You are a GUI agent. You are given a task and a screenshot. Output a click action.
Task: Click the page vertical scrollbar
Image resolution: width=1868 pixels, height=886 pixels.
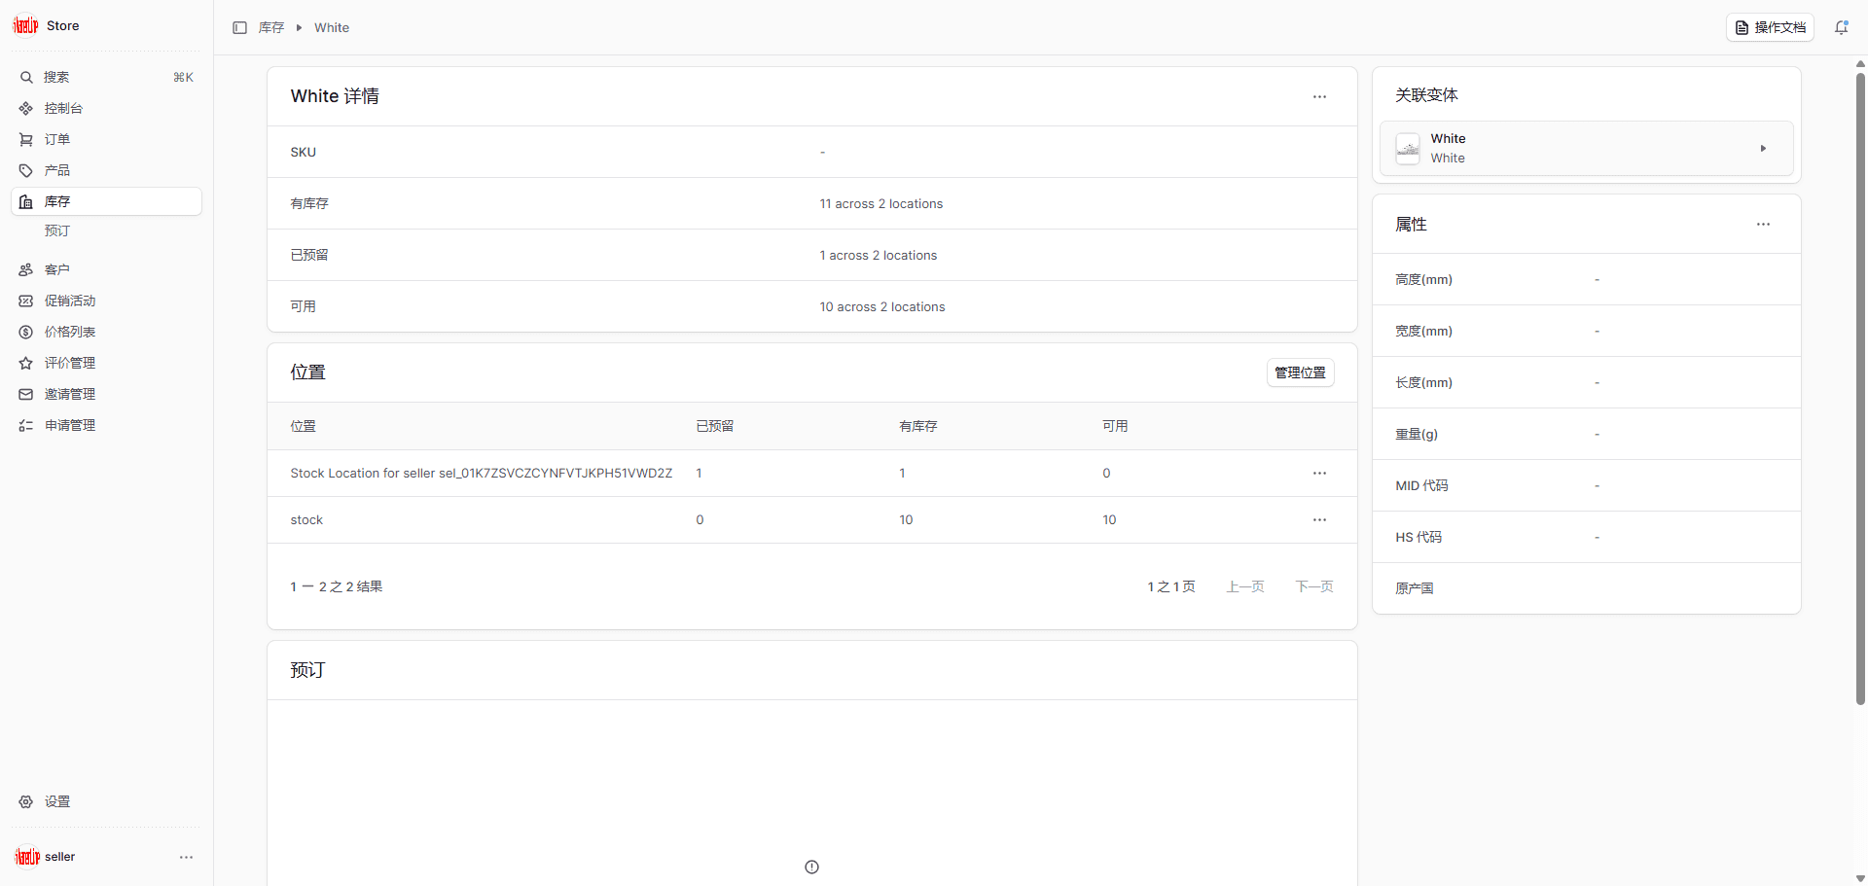click(1860, 389)
